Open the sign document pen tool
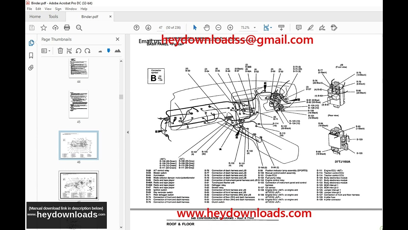This screenshot has width=408, height=230. (322, 28)
